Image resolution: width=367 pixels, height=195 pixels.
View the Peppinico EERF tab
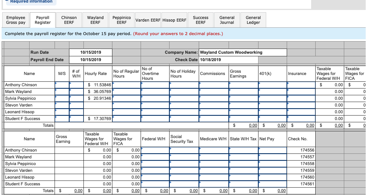(121, 20)
